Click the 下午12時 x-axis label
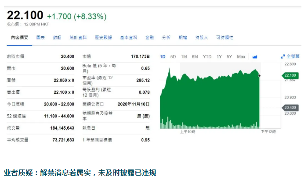Image resolution: width=308 pixels, height=180 pixels. tap(268, 132)
